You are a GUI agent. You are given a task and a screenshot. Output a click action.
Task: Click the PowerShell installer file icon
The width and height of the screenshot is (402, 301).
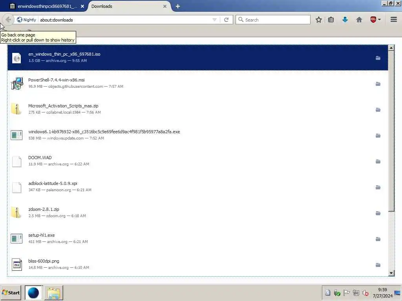(x=17, y=83)
